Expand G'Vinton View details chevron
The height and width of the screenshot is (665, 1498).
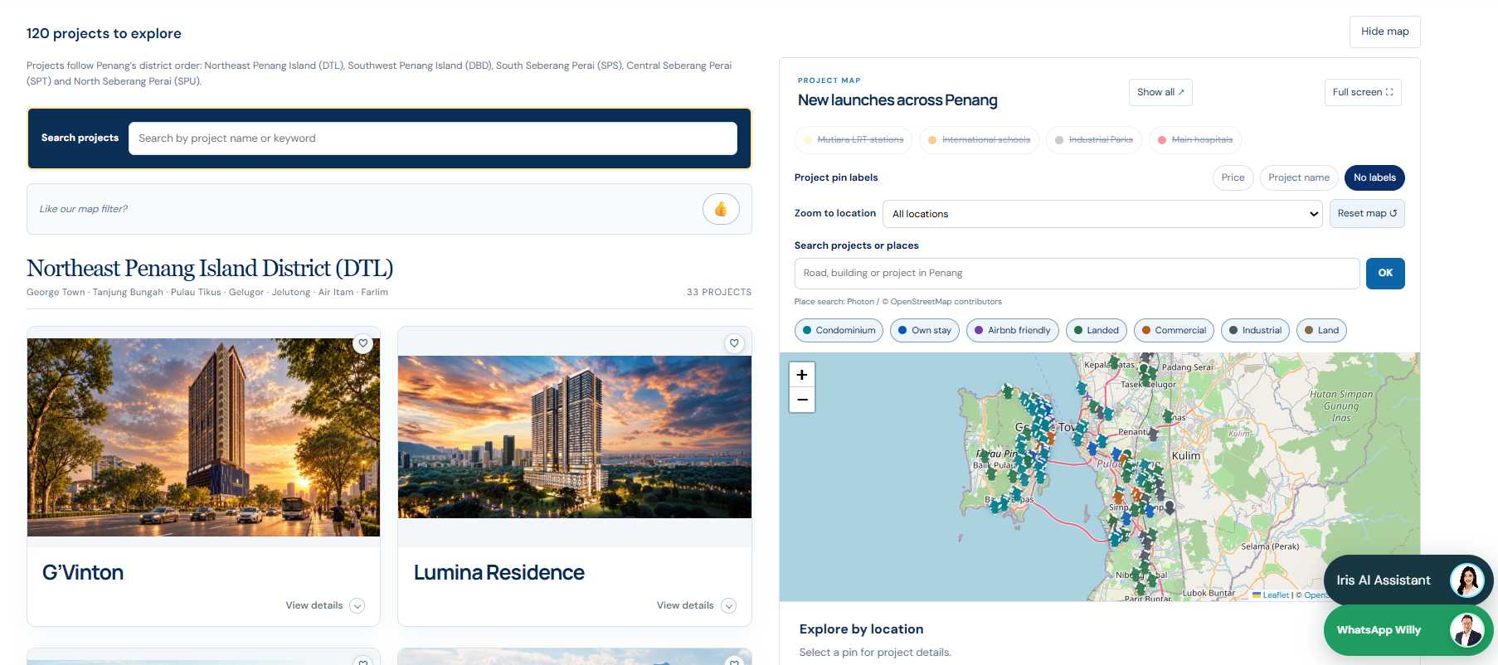click(357, 606)
